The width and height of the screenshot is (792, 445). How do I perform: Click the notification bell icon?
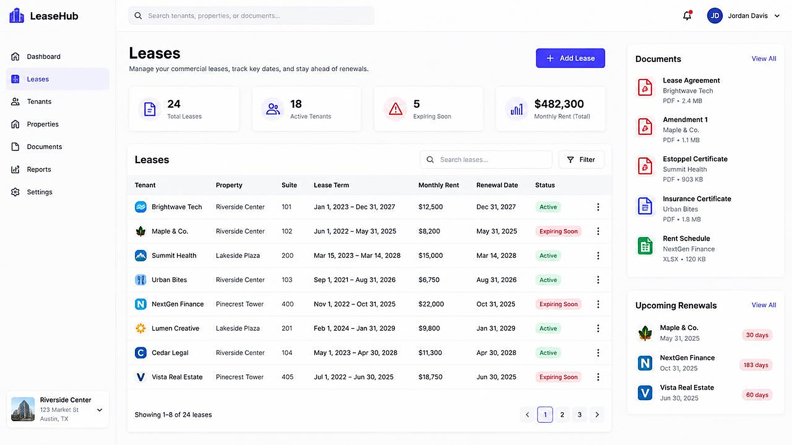coord(687,15)
